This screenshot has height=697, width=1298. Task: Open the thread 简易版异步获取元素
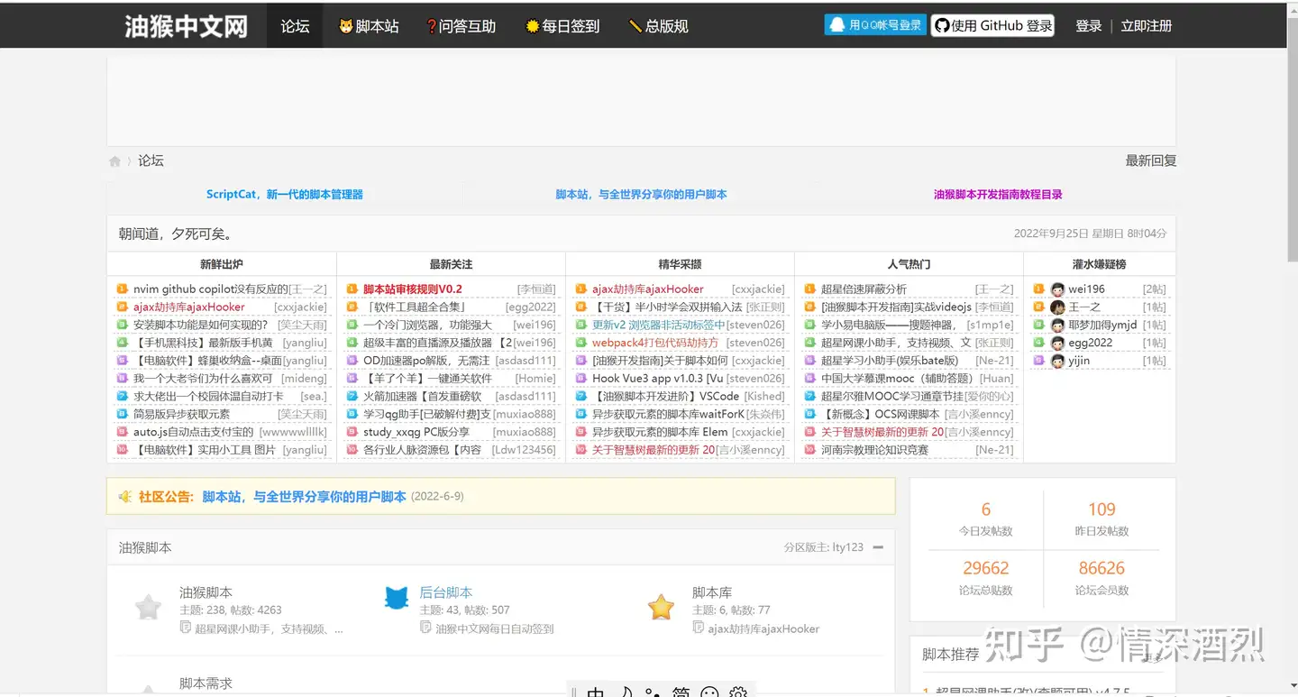[x=181, y=414]
